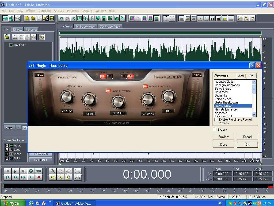Screen dimensions: 274x206
Task: Toggle the Modulation switch on the plugin
Action: [x=145, y=86]
